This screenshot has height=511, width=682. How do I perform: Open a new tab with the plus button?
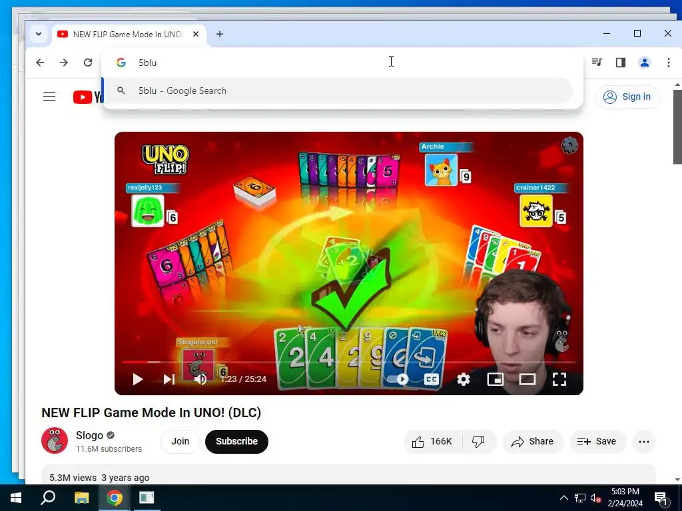[x=220, y=34]
